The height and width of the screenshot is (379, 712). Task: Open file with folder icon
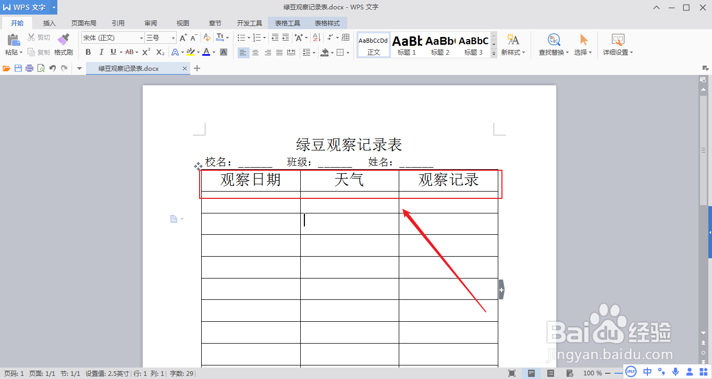point(6,68)
